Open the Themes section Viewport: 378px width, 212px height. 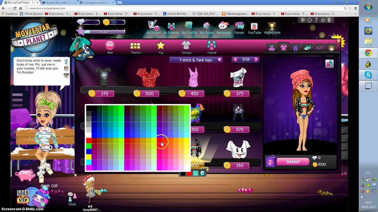135,48
